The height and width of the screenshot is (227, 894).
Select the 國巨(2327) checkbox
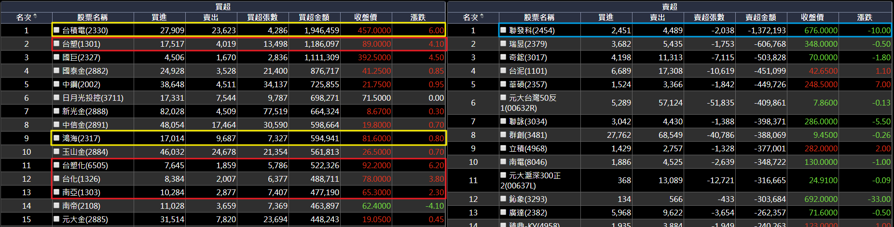(56, 57)
